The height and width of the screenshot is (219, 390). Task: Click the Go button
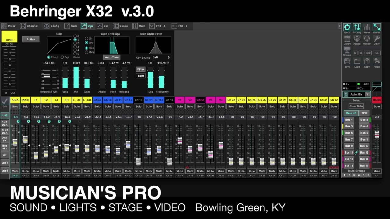click(377, 53)
